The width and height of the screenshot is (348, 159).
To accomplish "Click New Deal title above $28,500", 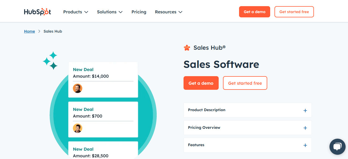I will [83, 149].
